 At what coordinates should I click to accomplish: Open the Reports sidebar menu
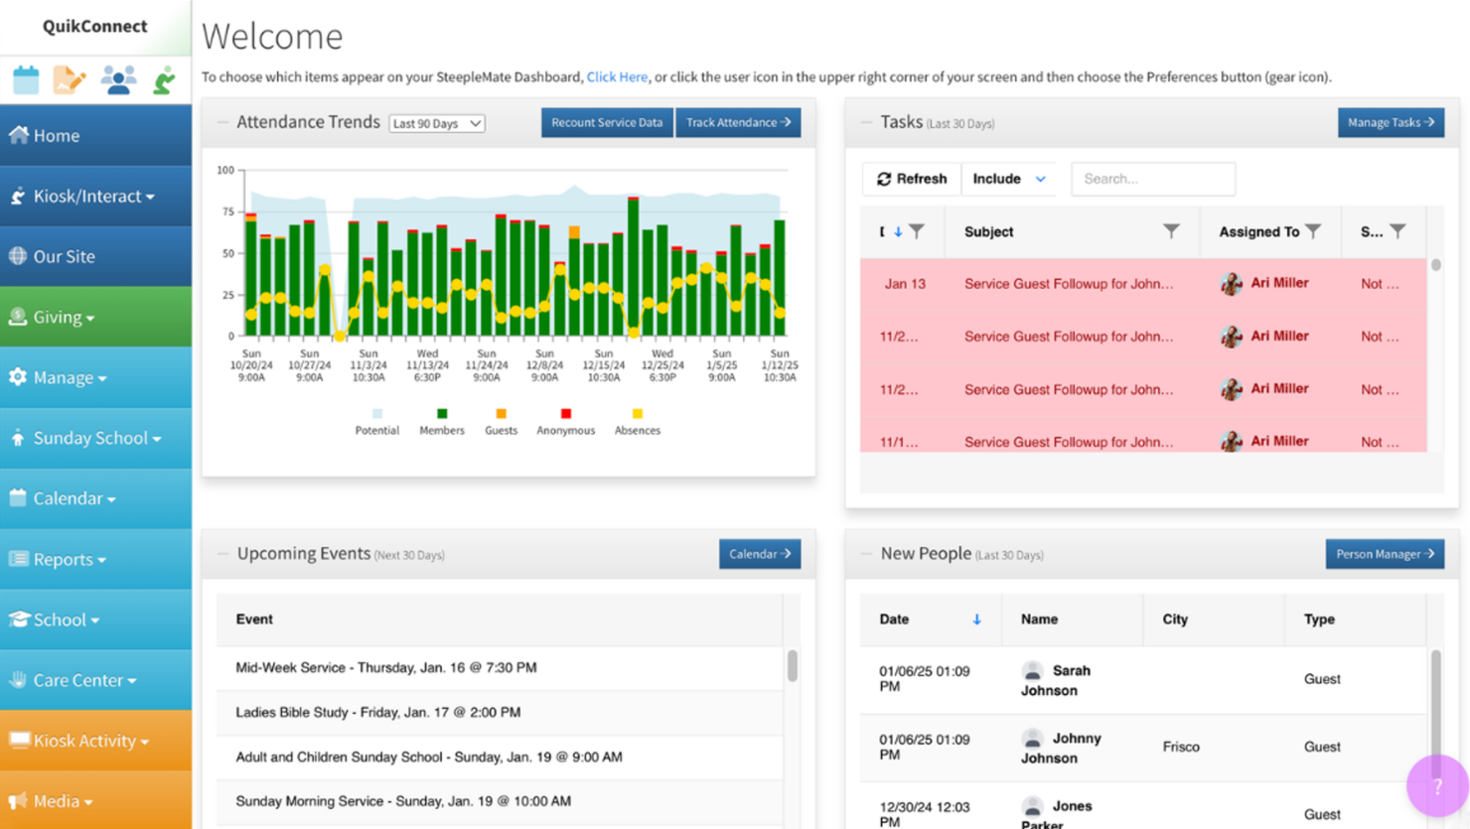click(x=95, y=559)
